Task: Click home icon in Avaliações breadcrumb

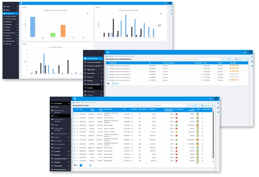Action: point(108,56)
